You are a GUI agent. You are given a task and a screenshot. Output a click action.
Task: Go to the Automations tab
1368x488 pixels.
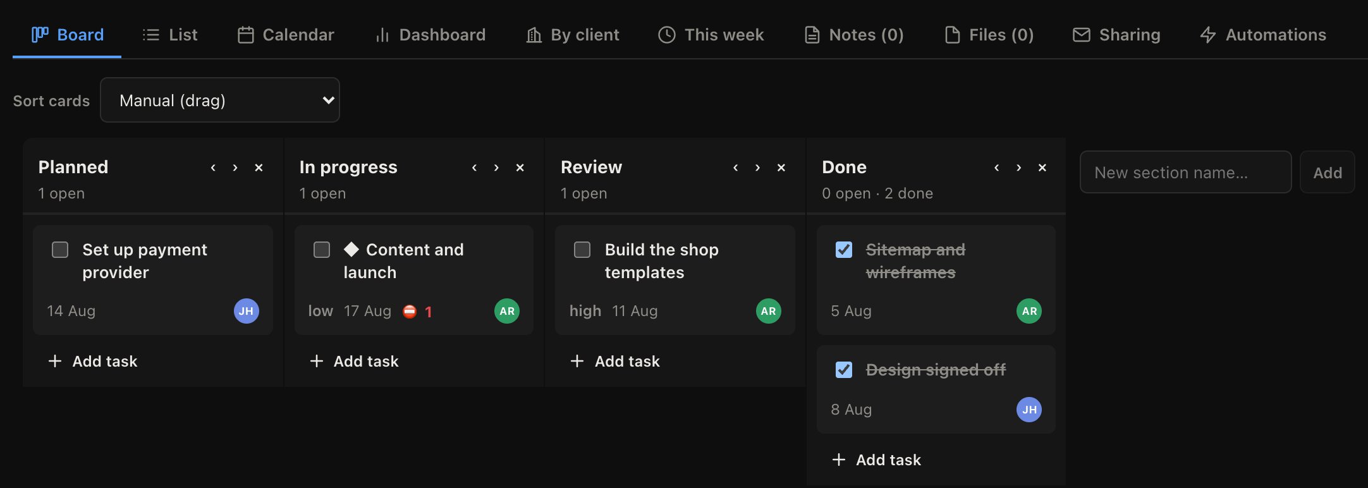(x=1263, y=35)
